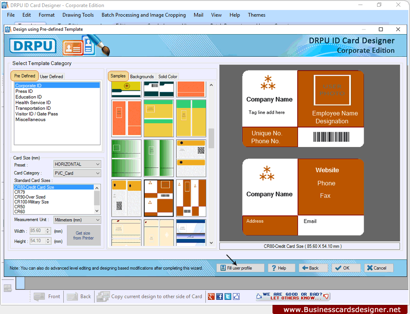410x314 pixels.
Task: Click the Back button with arrow
Action: [x=313, y=268]
